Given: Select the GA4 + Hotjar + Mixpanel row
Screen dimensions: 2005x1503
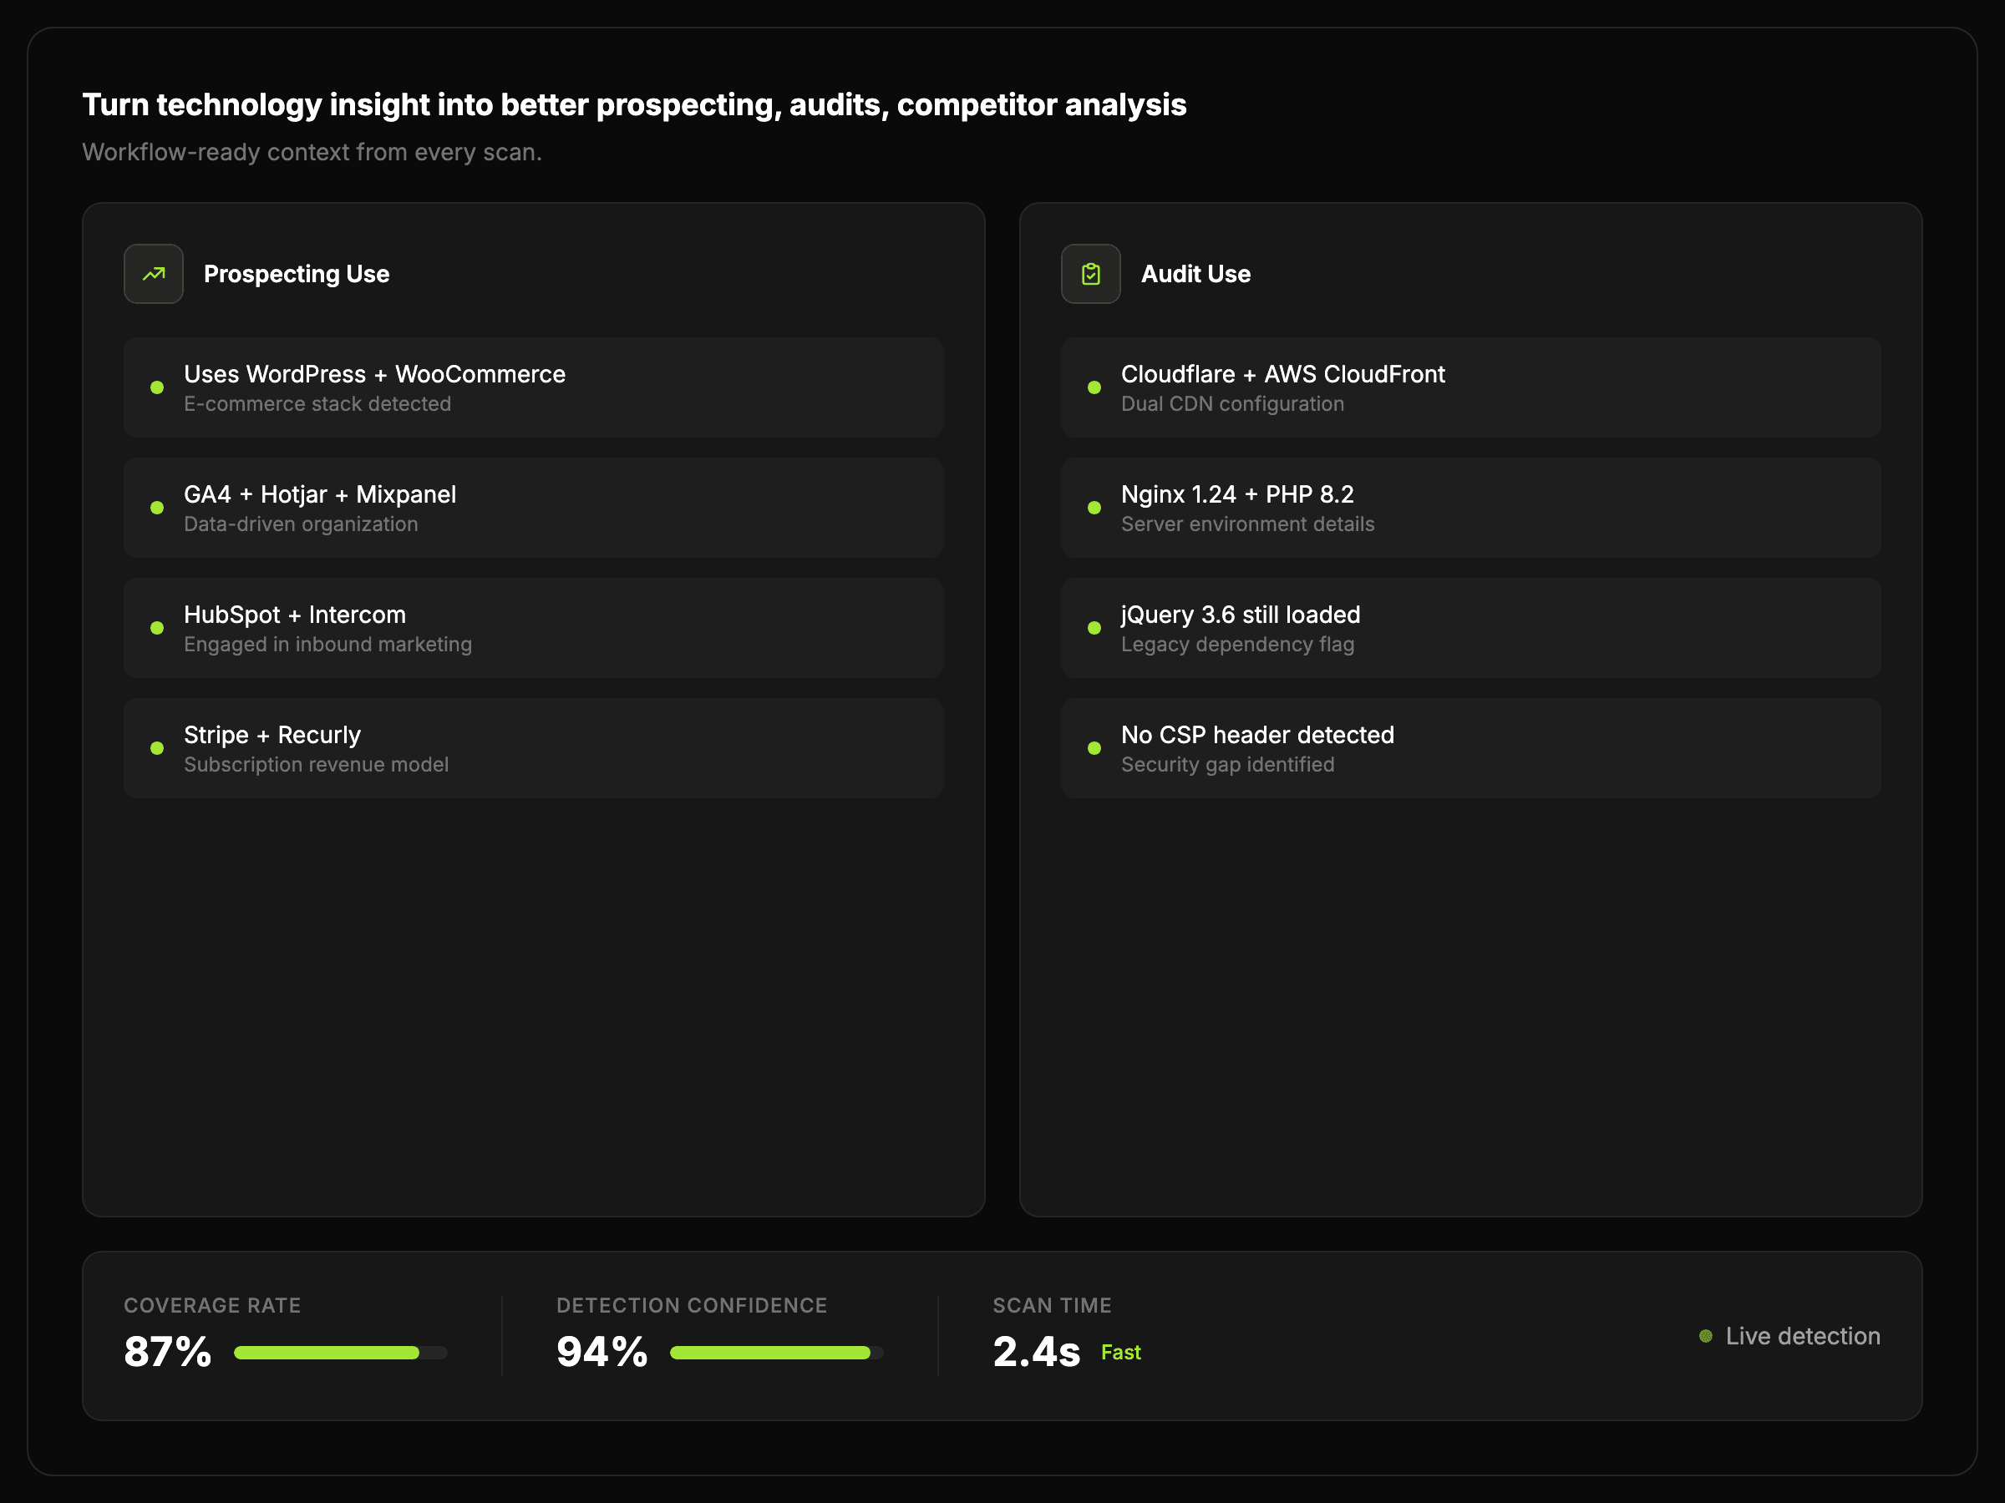Looking at the screenshot, I should tap(533, 508).
